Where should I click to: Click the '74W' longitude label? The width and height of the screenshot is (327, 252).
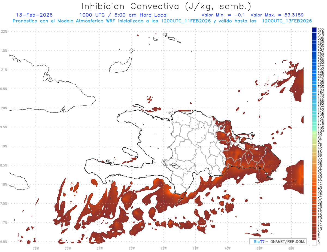(x=99, y=248)
